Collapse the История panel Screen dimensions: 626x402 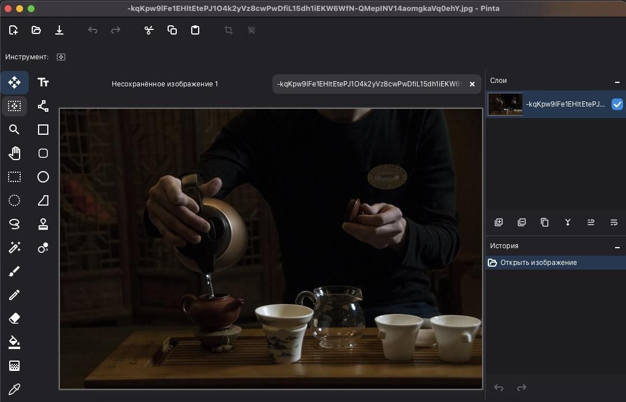617,247
